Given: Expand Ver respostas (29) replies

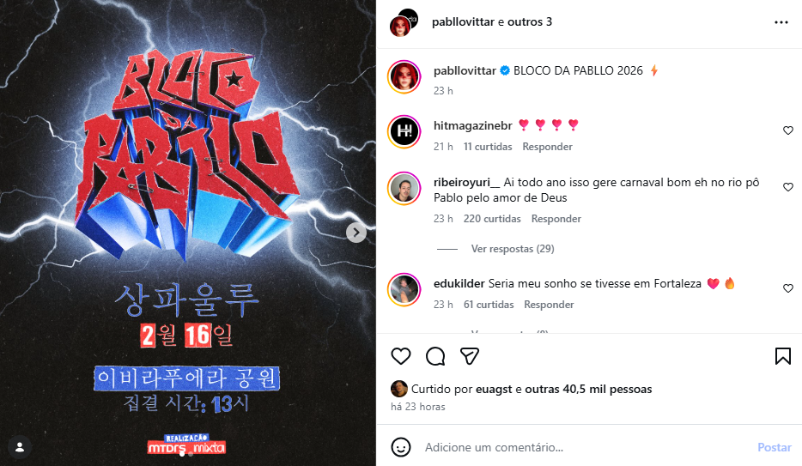Looking at the screenshot, I should click(x=513, y=249).
